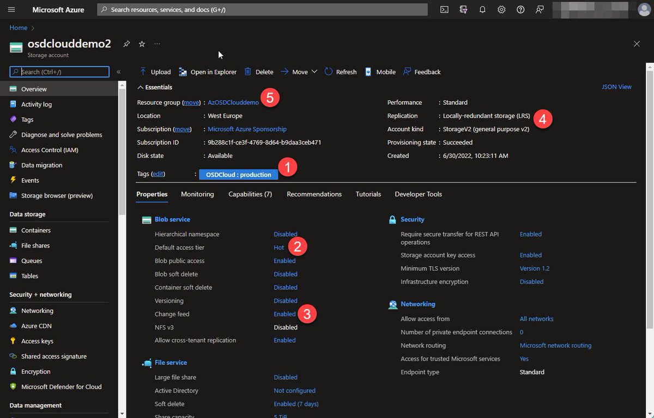Open AzOSDClouddemo resource group link
This screenshot has width=654, height=418.
[233, 102]
